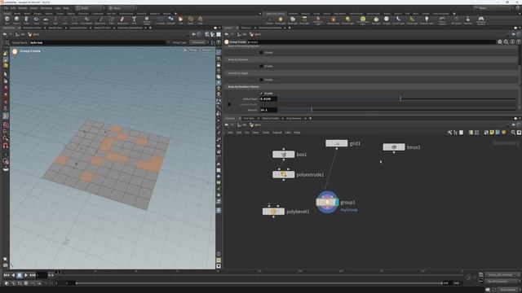Enable Keep by Normals checkbox
522x293 pixels.
point(261,66)
